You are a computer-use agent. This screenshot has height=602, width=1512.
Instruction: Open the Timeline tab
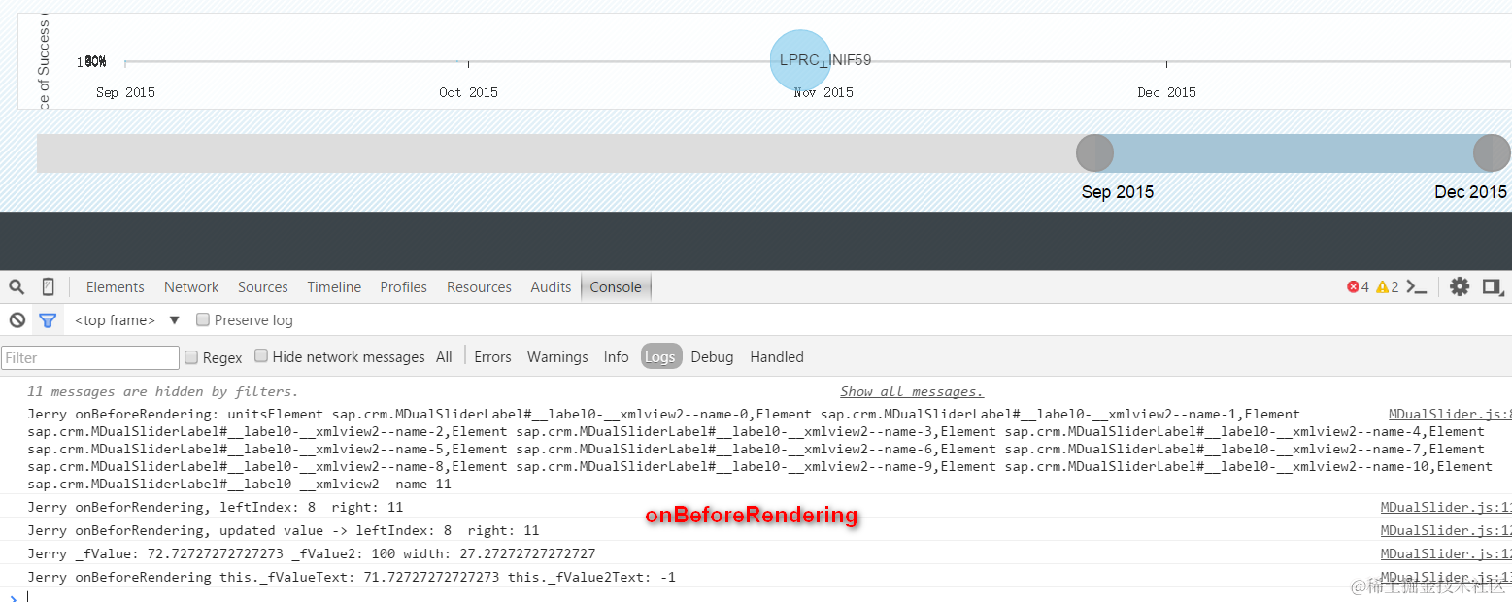334,286
